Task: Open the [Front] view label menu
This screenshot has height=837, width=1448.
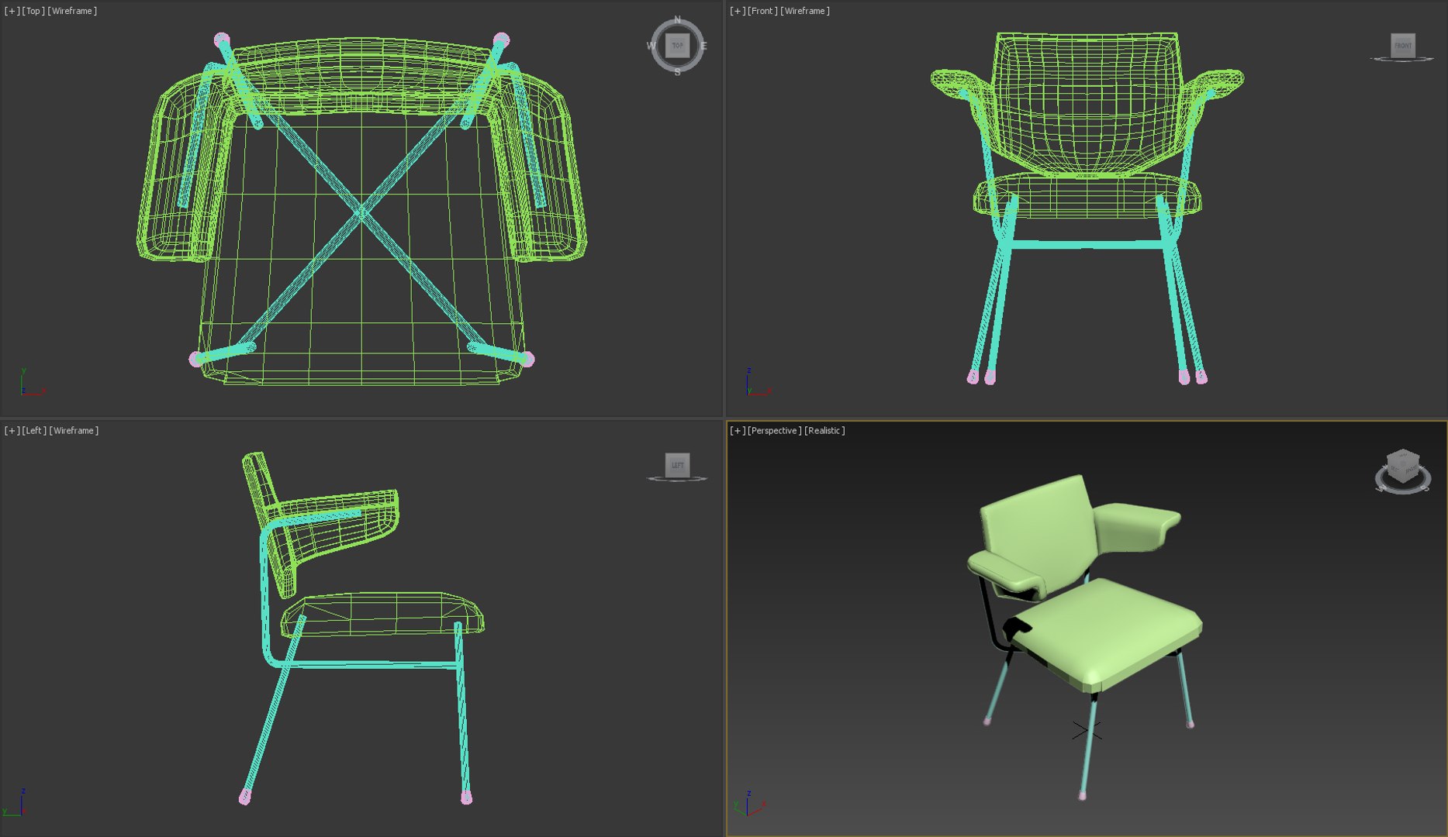Action: tap(763, 11)
